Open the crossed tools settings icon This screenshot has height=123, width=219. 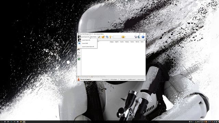[99, 37]
